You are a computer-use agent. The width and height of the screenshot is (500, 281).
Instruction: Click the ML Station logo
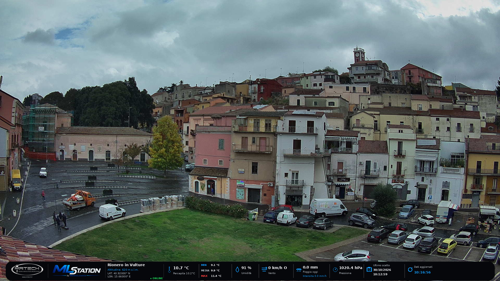(x=77, y=270)
